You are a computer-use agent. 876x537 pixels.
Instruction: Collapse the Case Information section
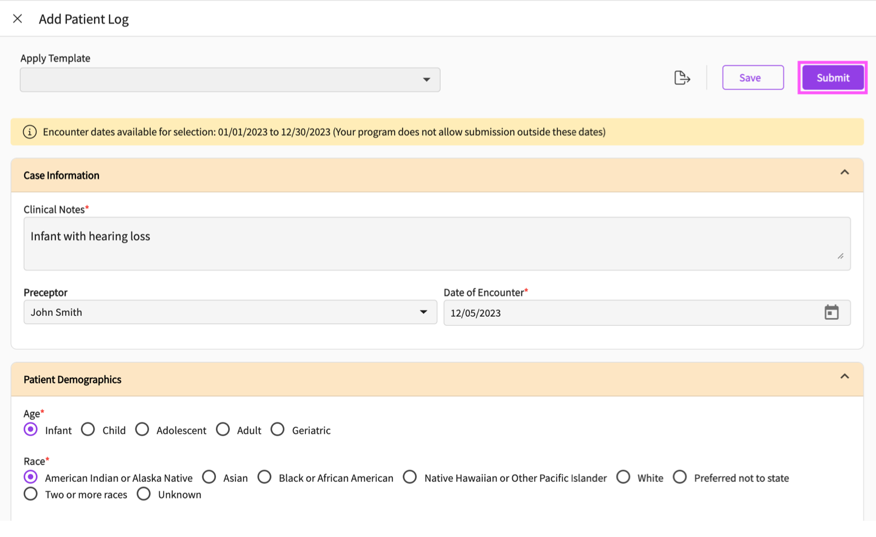point(844,172)
